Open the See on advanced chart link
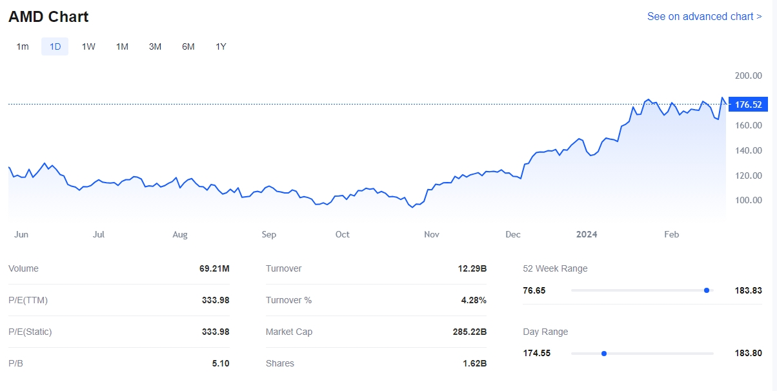The image size is (777, 391). [704, 16]
